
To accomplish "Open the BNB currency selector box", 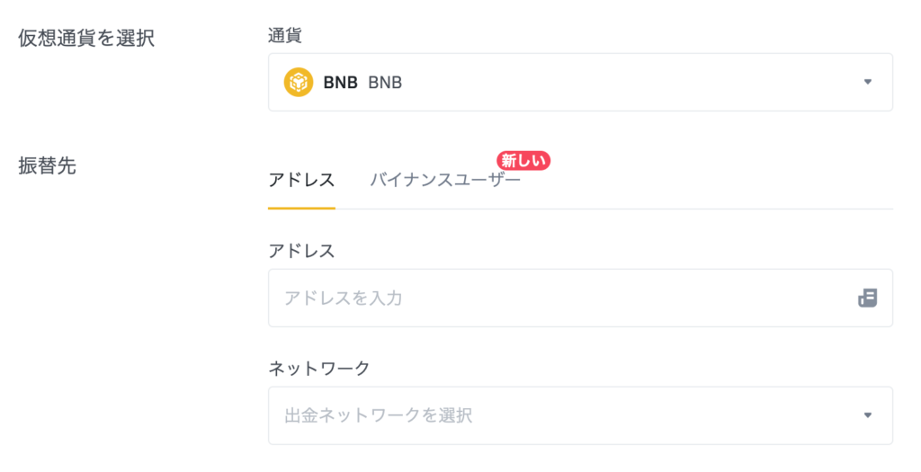I will [580, 82].
